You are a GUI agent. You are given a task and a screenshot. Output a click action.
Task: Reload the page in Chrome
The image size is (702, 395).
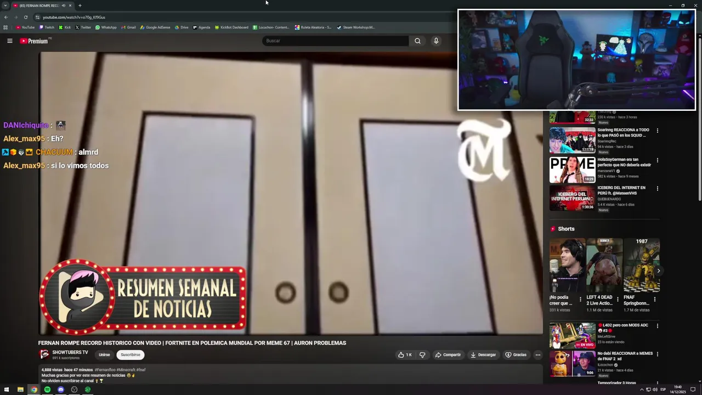coord(25,17)
